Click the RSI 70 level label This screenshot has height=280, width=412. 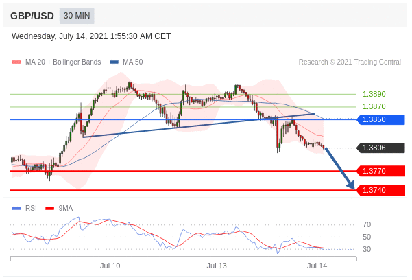click(367, 224)
